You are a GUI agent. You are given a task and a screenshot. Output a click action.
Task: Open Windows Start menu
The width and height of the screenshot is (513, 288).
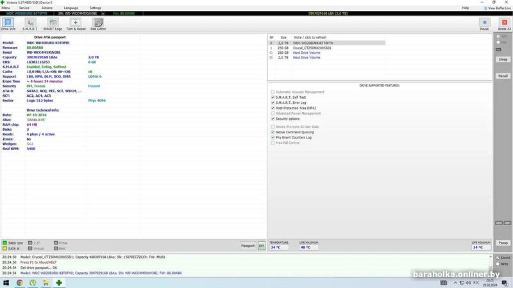6,283
